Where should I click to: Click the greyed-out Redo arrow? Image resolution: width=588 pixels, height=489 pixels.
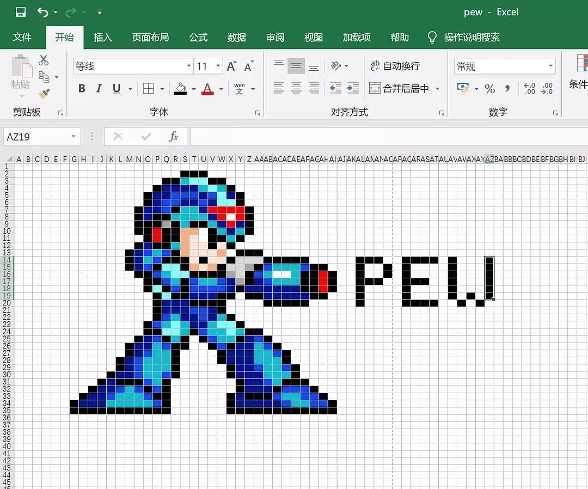pyautogui.click(x=70, y=13)
